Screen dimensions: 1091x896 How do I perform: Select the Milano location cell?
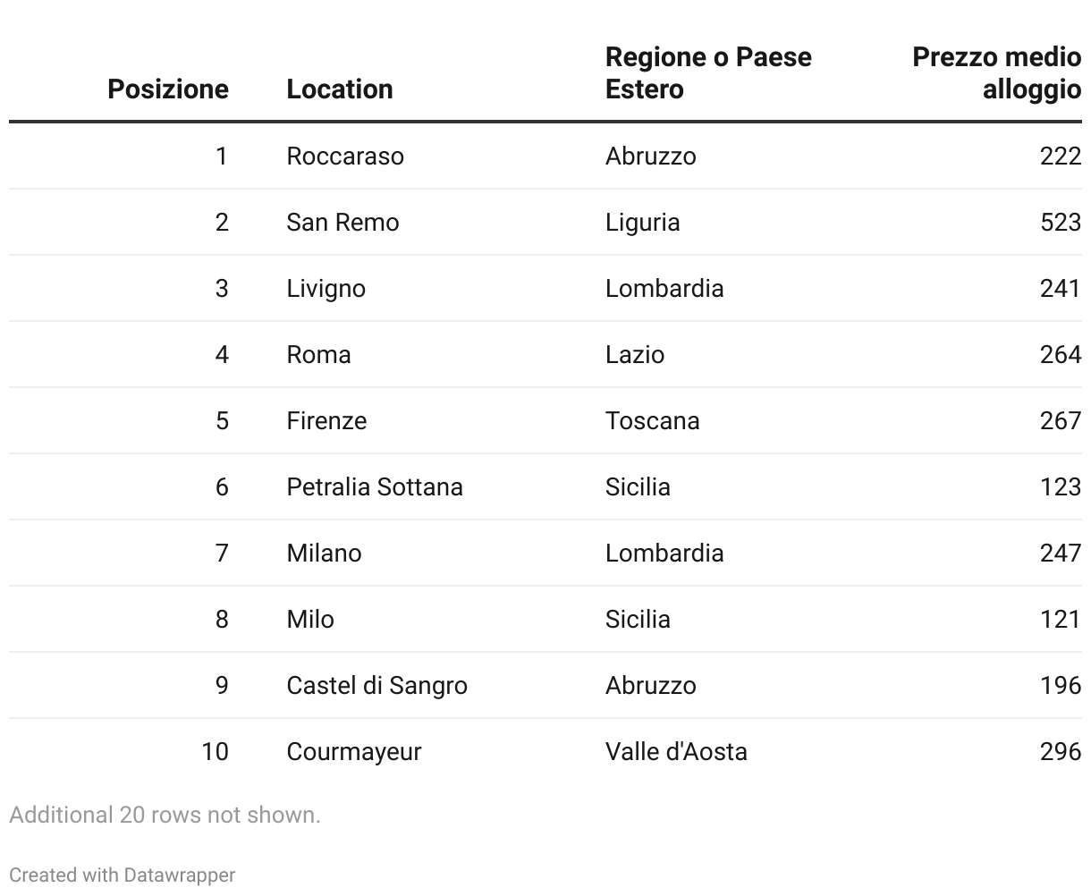324,554
